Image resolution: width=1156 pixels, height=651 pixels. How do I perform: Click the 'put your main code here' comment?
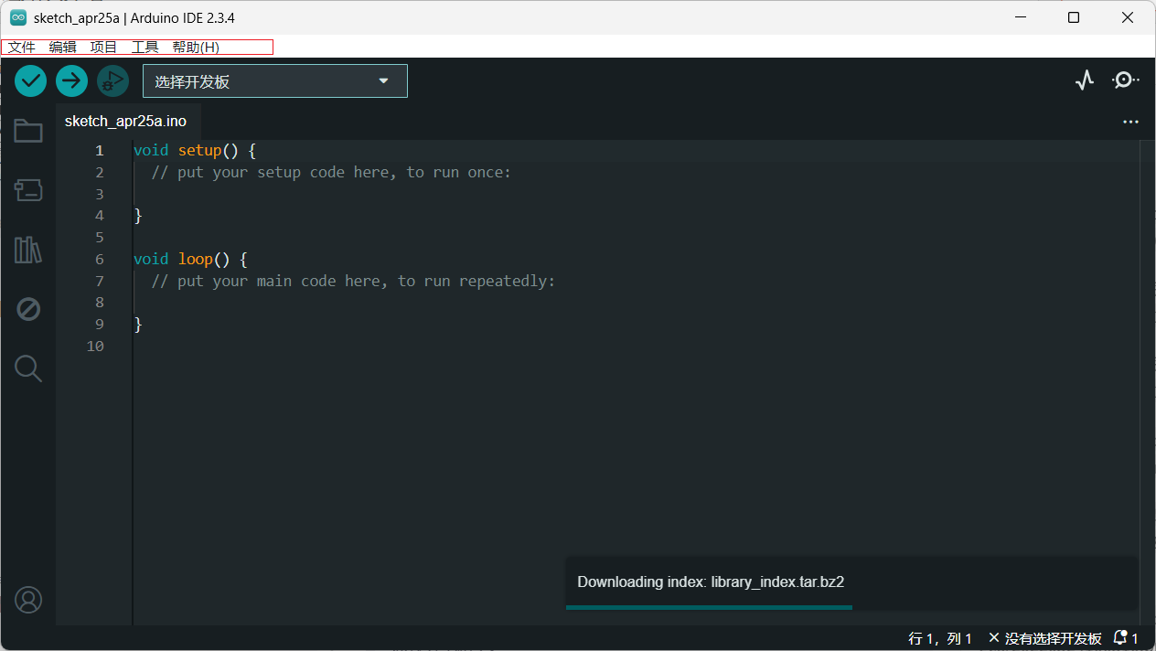[353, 281]
